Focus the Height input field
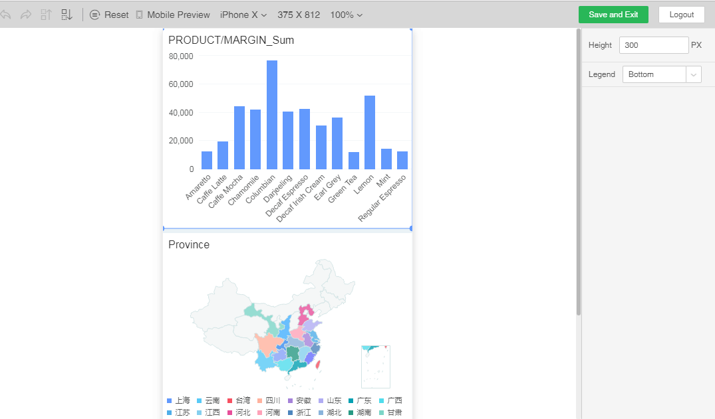 [653, 45]
